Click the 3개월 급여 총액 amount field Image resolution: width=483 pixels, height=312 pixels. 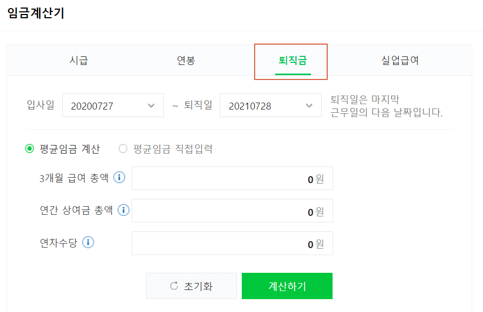click(x=232, y=178)
